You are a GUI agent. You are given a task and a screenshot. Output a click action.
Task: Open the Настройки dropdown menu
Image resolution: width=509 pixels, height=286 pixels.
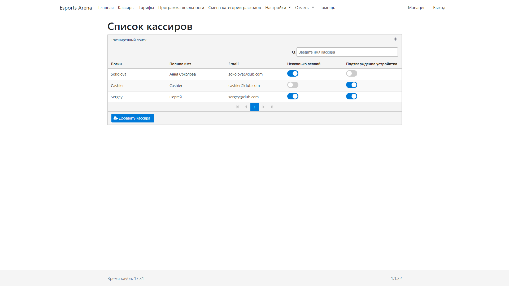(278, 8)
